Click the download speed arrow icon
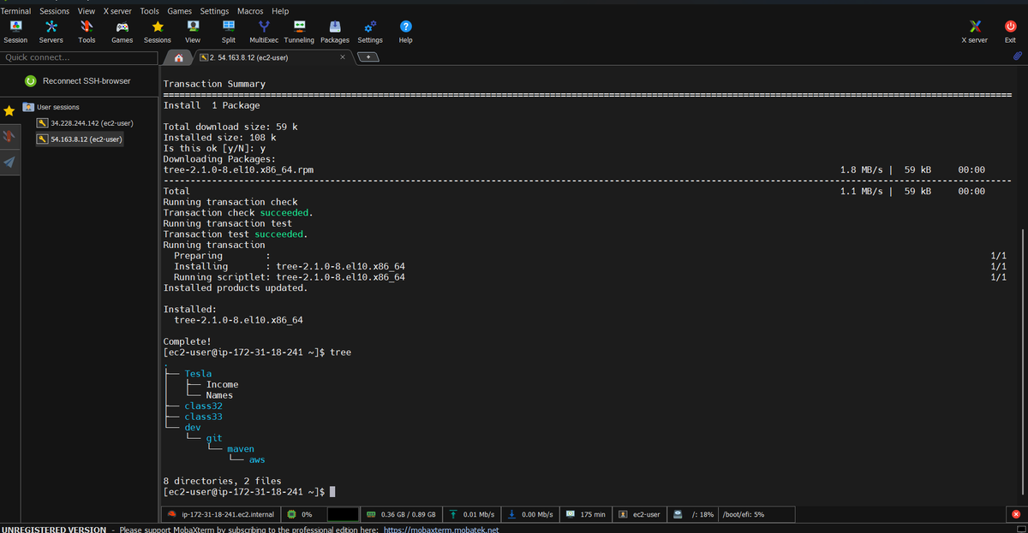The height and width of the screenshot is (533, 1028). (511, 514)
